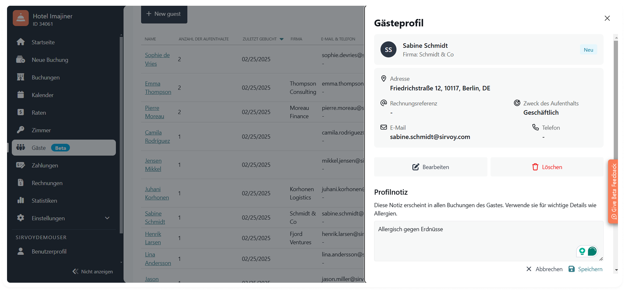The height and width of the screenshot is (291, 625).
Task: Click the Startseite home icon
Action: tap(21, 42)
